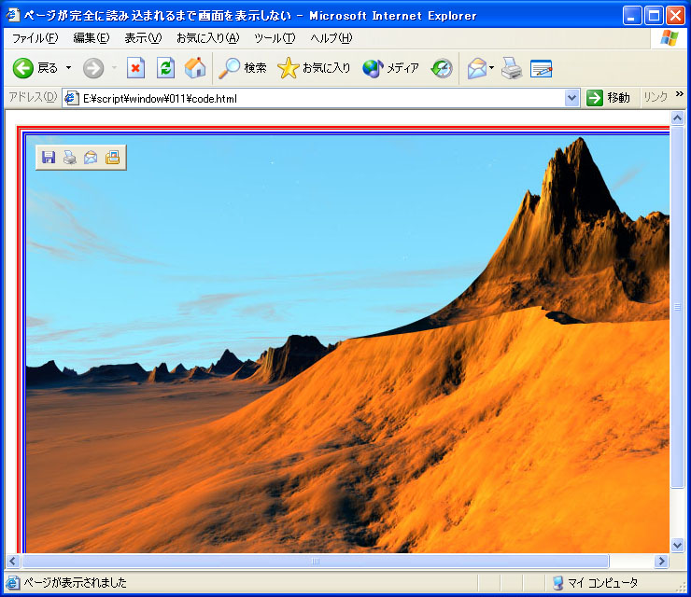This screenshot has height=597, width=691.
Task: Stop page loading with red X icon
Action: tap(135, 68)
